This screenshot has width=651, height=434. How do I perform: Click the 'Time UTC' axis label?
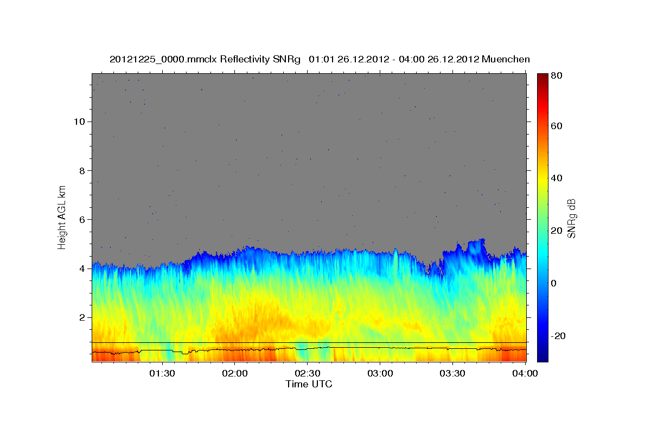309,384
